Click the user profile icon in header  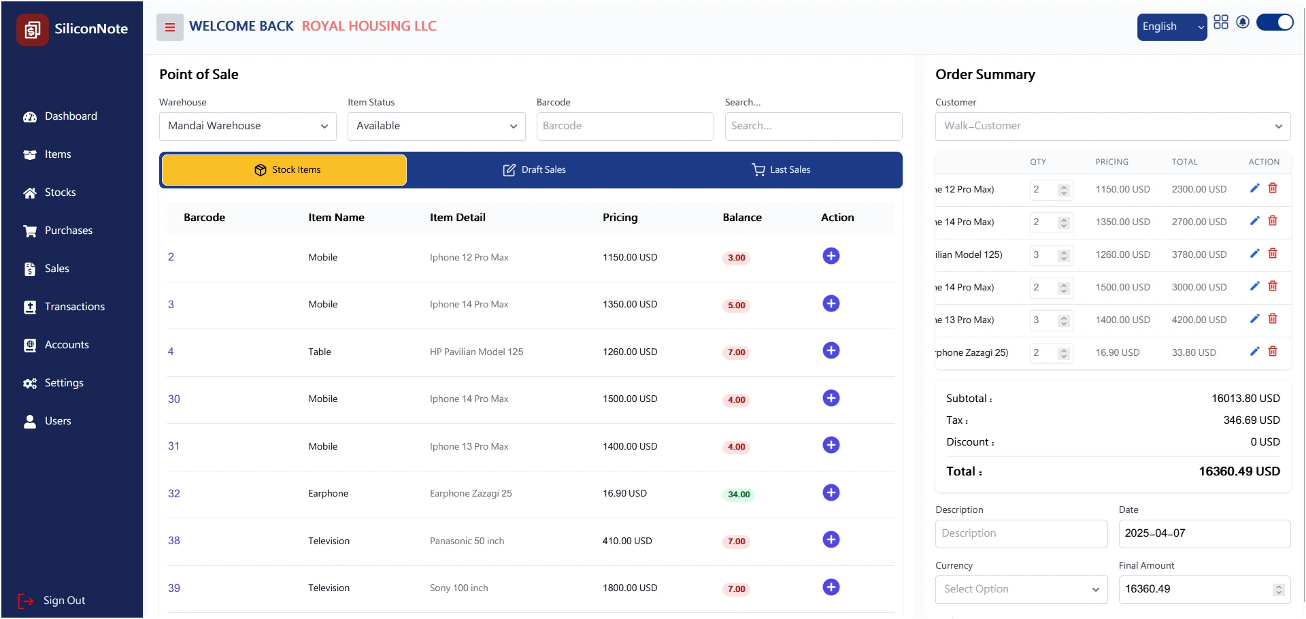click(x=1243, y=22)
